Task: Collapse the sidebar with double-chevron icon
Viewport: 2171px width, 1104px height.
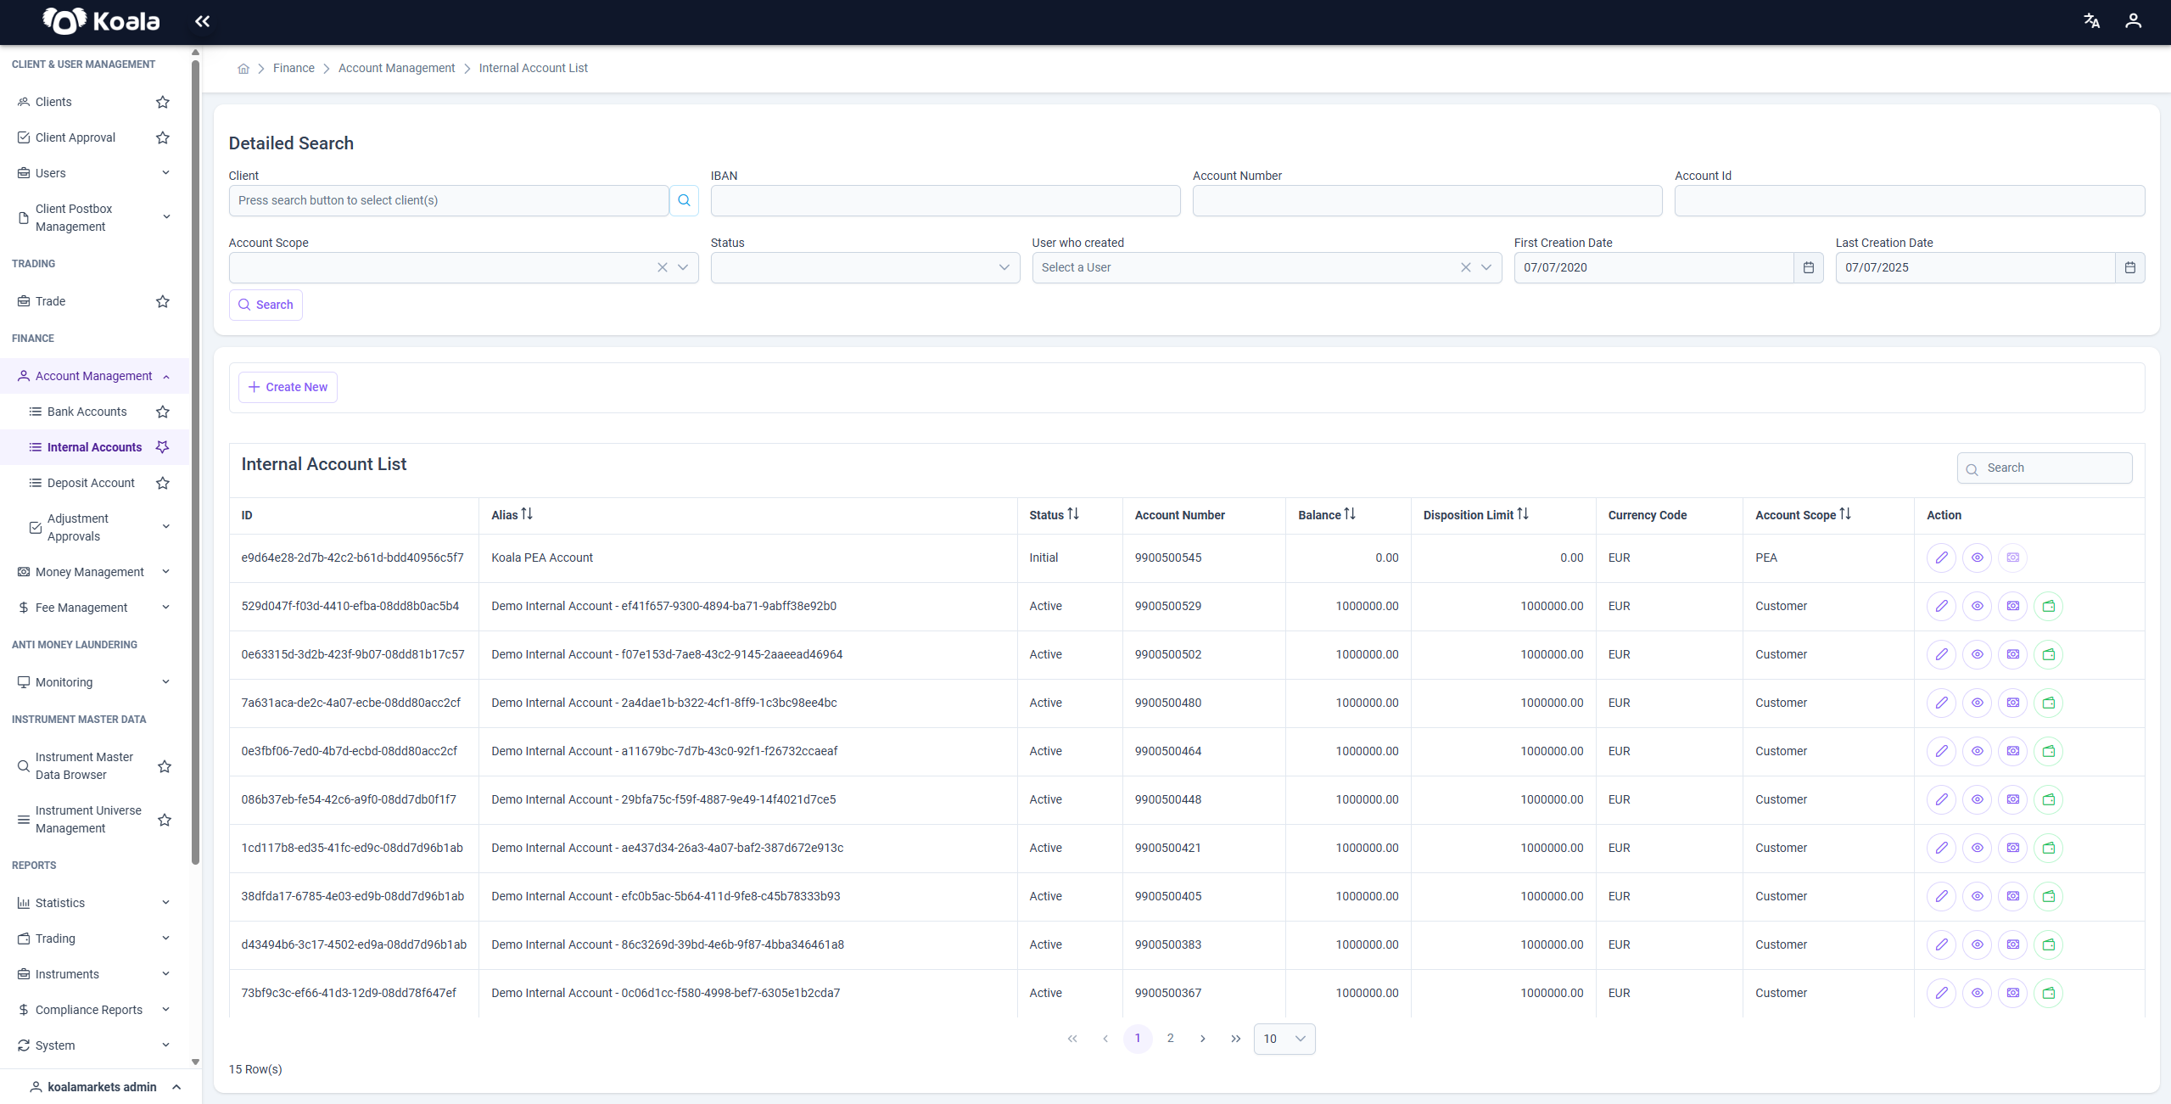Action: tap(202, 21)
